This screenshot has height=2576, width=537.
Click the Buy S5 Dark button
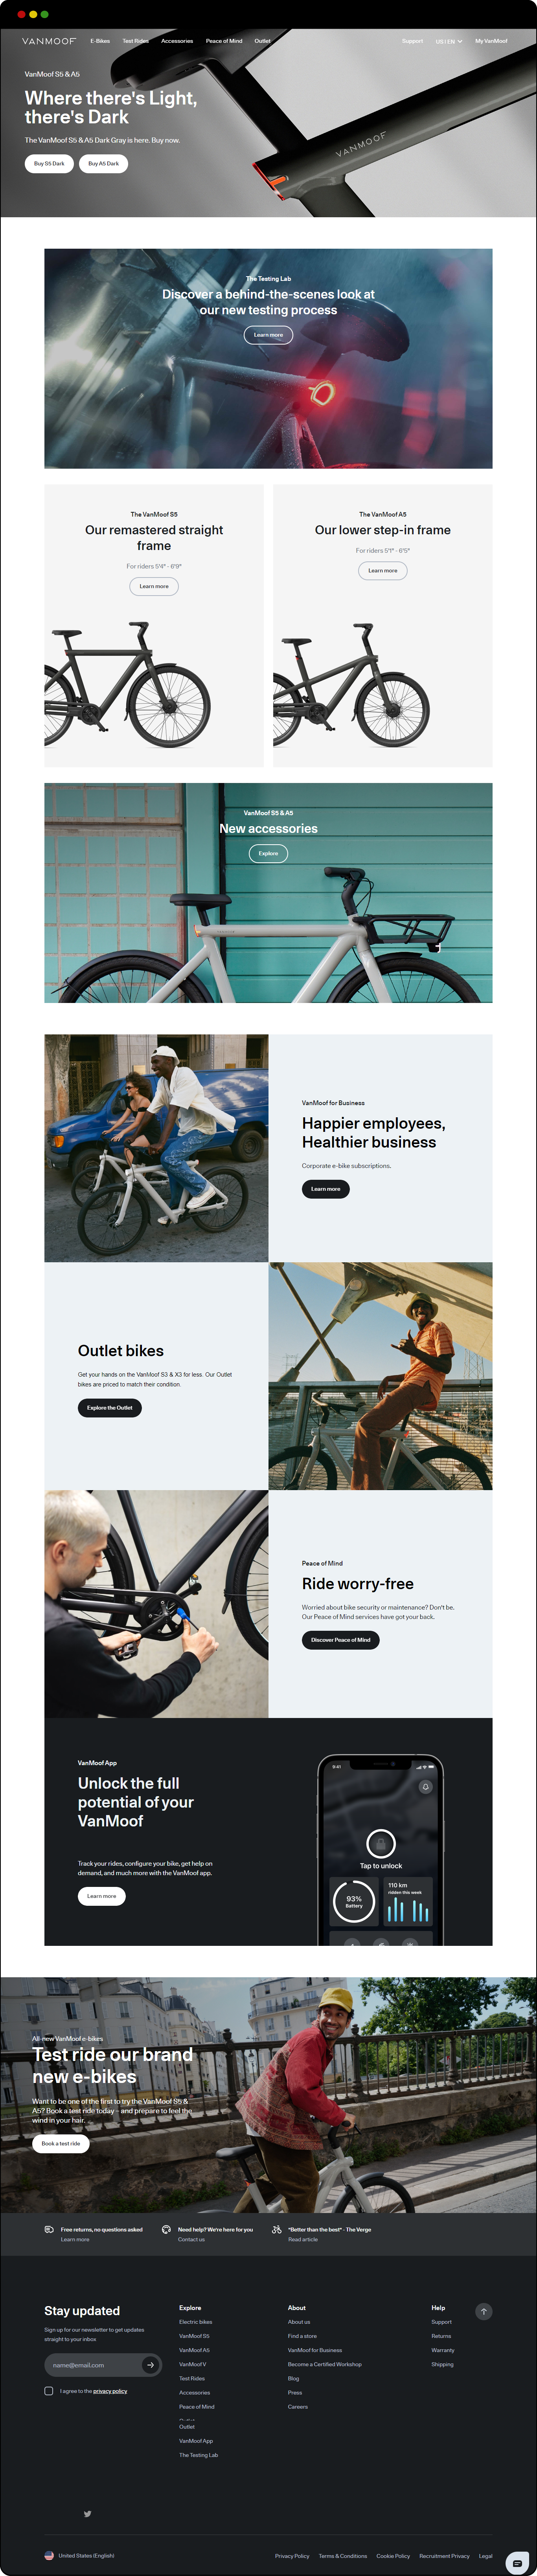pos(49,163)
